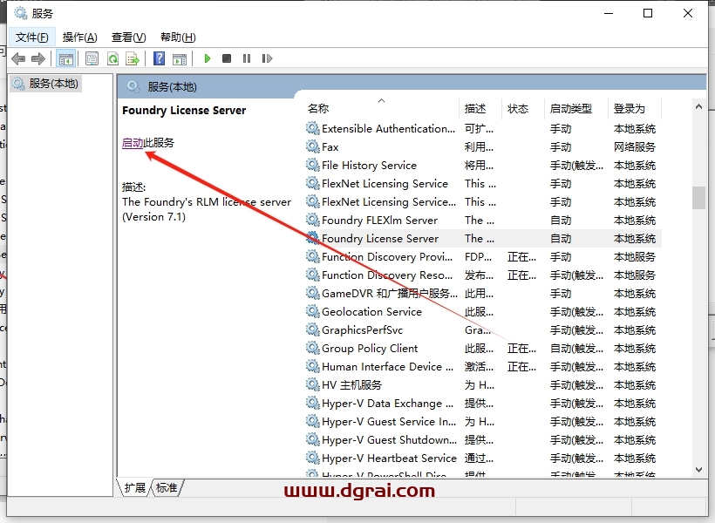Viewport: 715px width, 523px height.
Task: Open the 文件(F) menu
Action: point(31,37)
